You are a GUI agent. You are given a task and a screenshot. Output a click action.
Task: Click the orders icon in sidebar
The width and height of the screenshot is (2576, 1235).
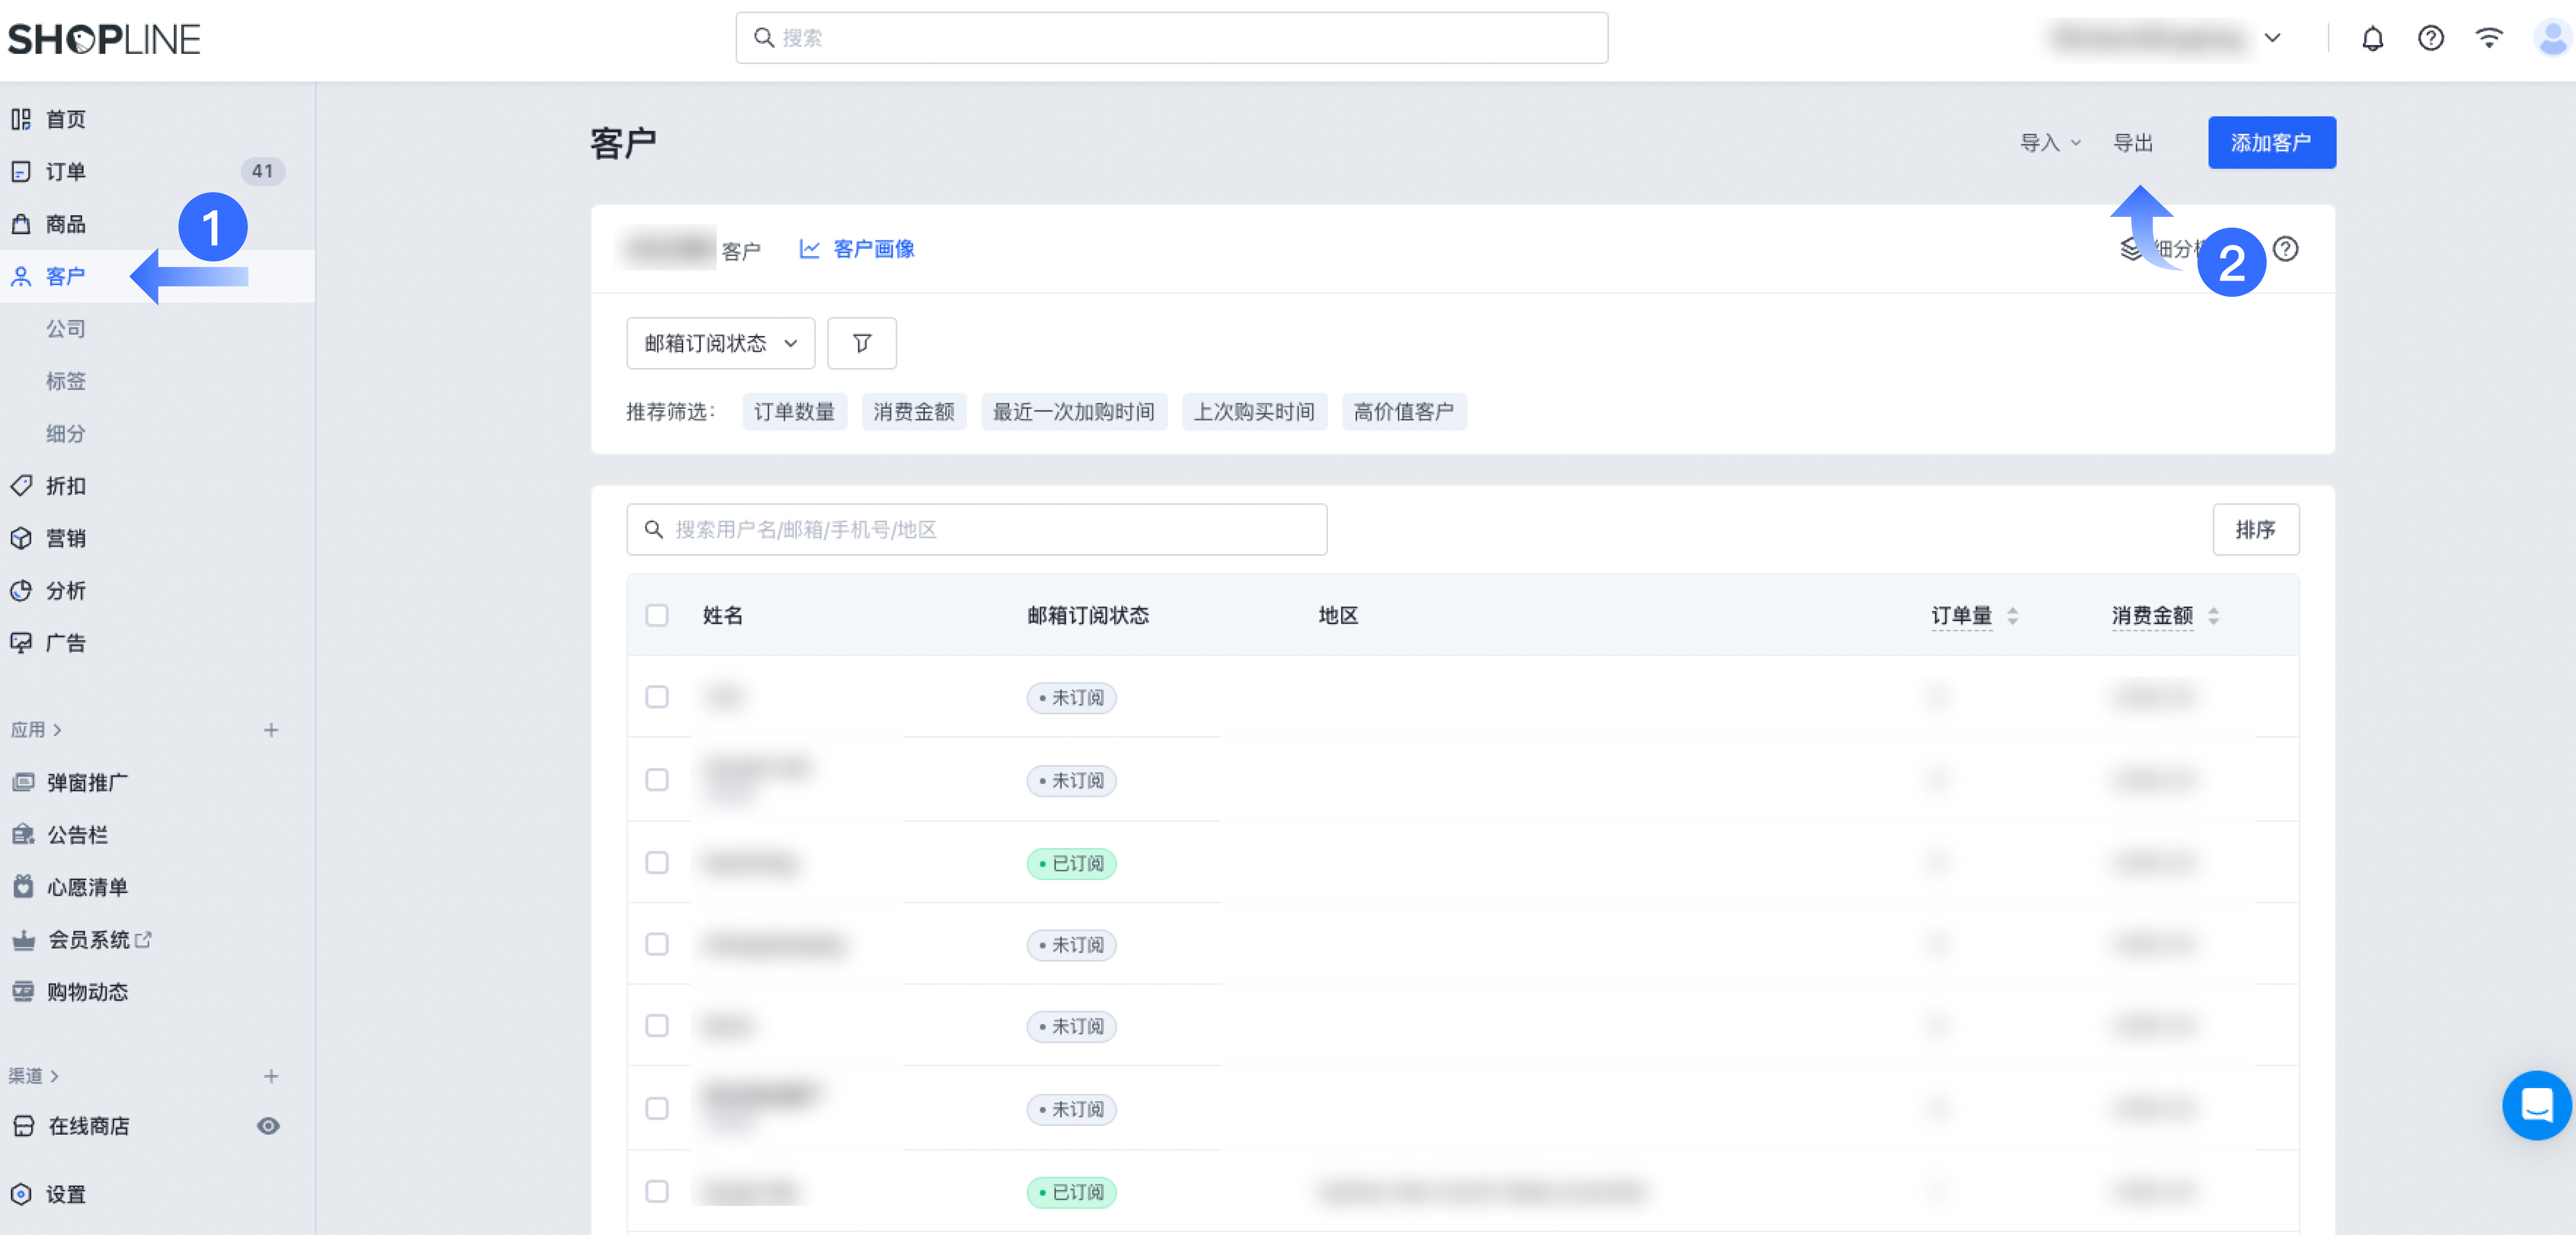tap(21, 172)
